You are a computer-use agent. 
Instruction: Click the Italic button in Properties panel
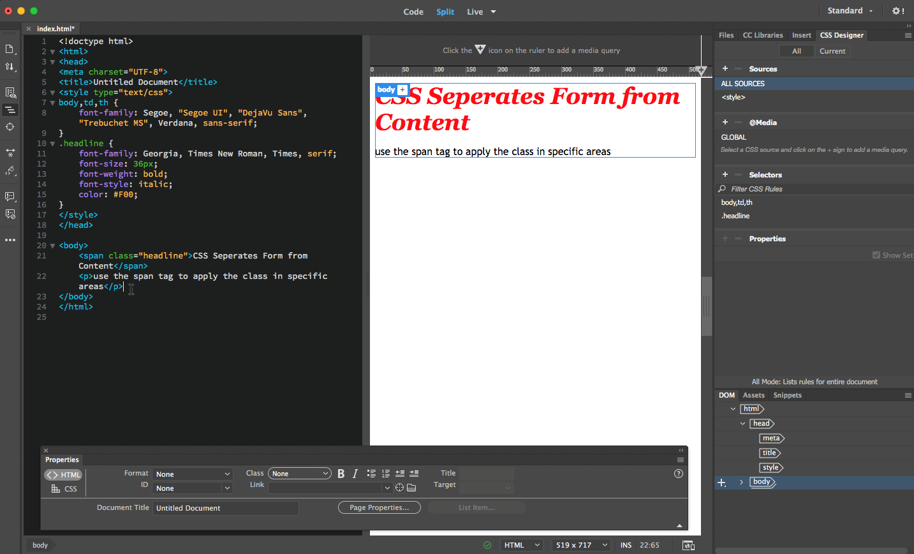355,474
